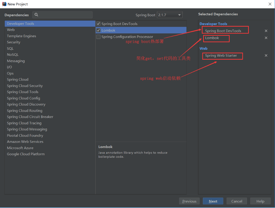Select the Spring Cloud category
The height and width of the screenshot is (208, 275).
tap(50, 80)
